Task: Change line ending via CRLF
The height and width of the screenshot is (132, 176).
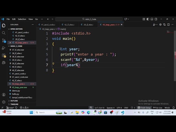Action: pos(126,108)
